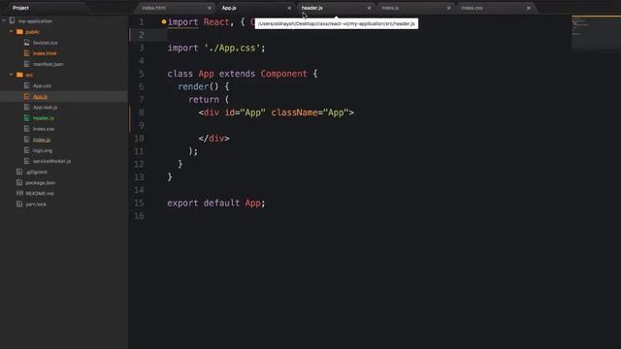621x349 pixels.
Task: Open manifest.json in the tree
Action: [x=48, y=64]
